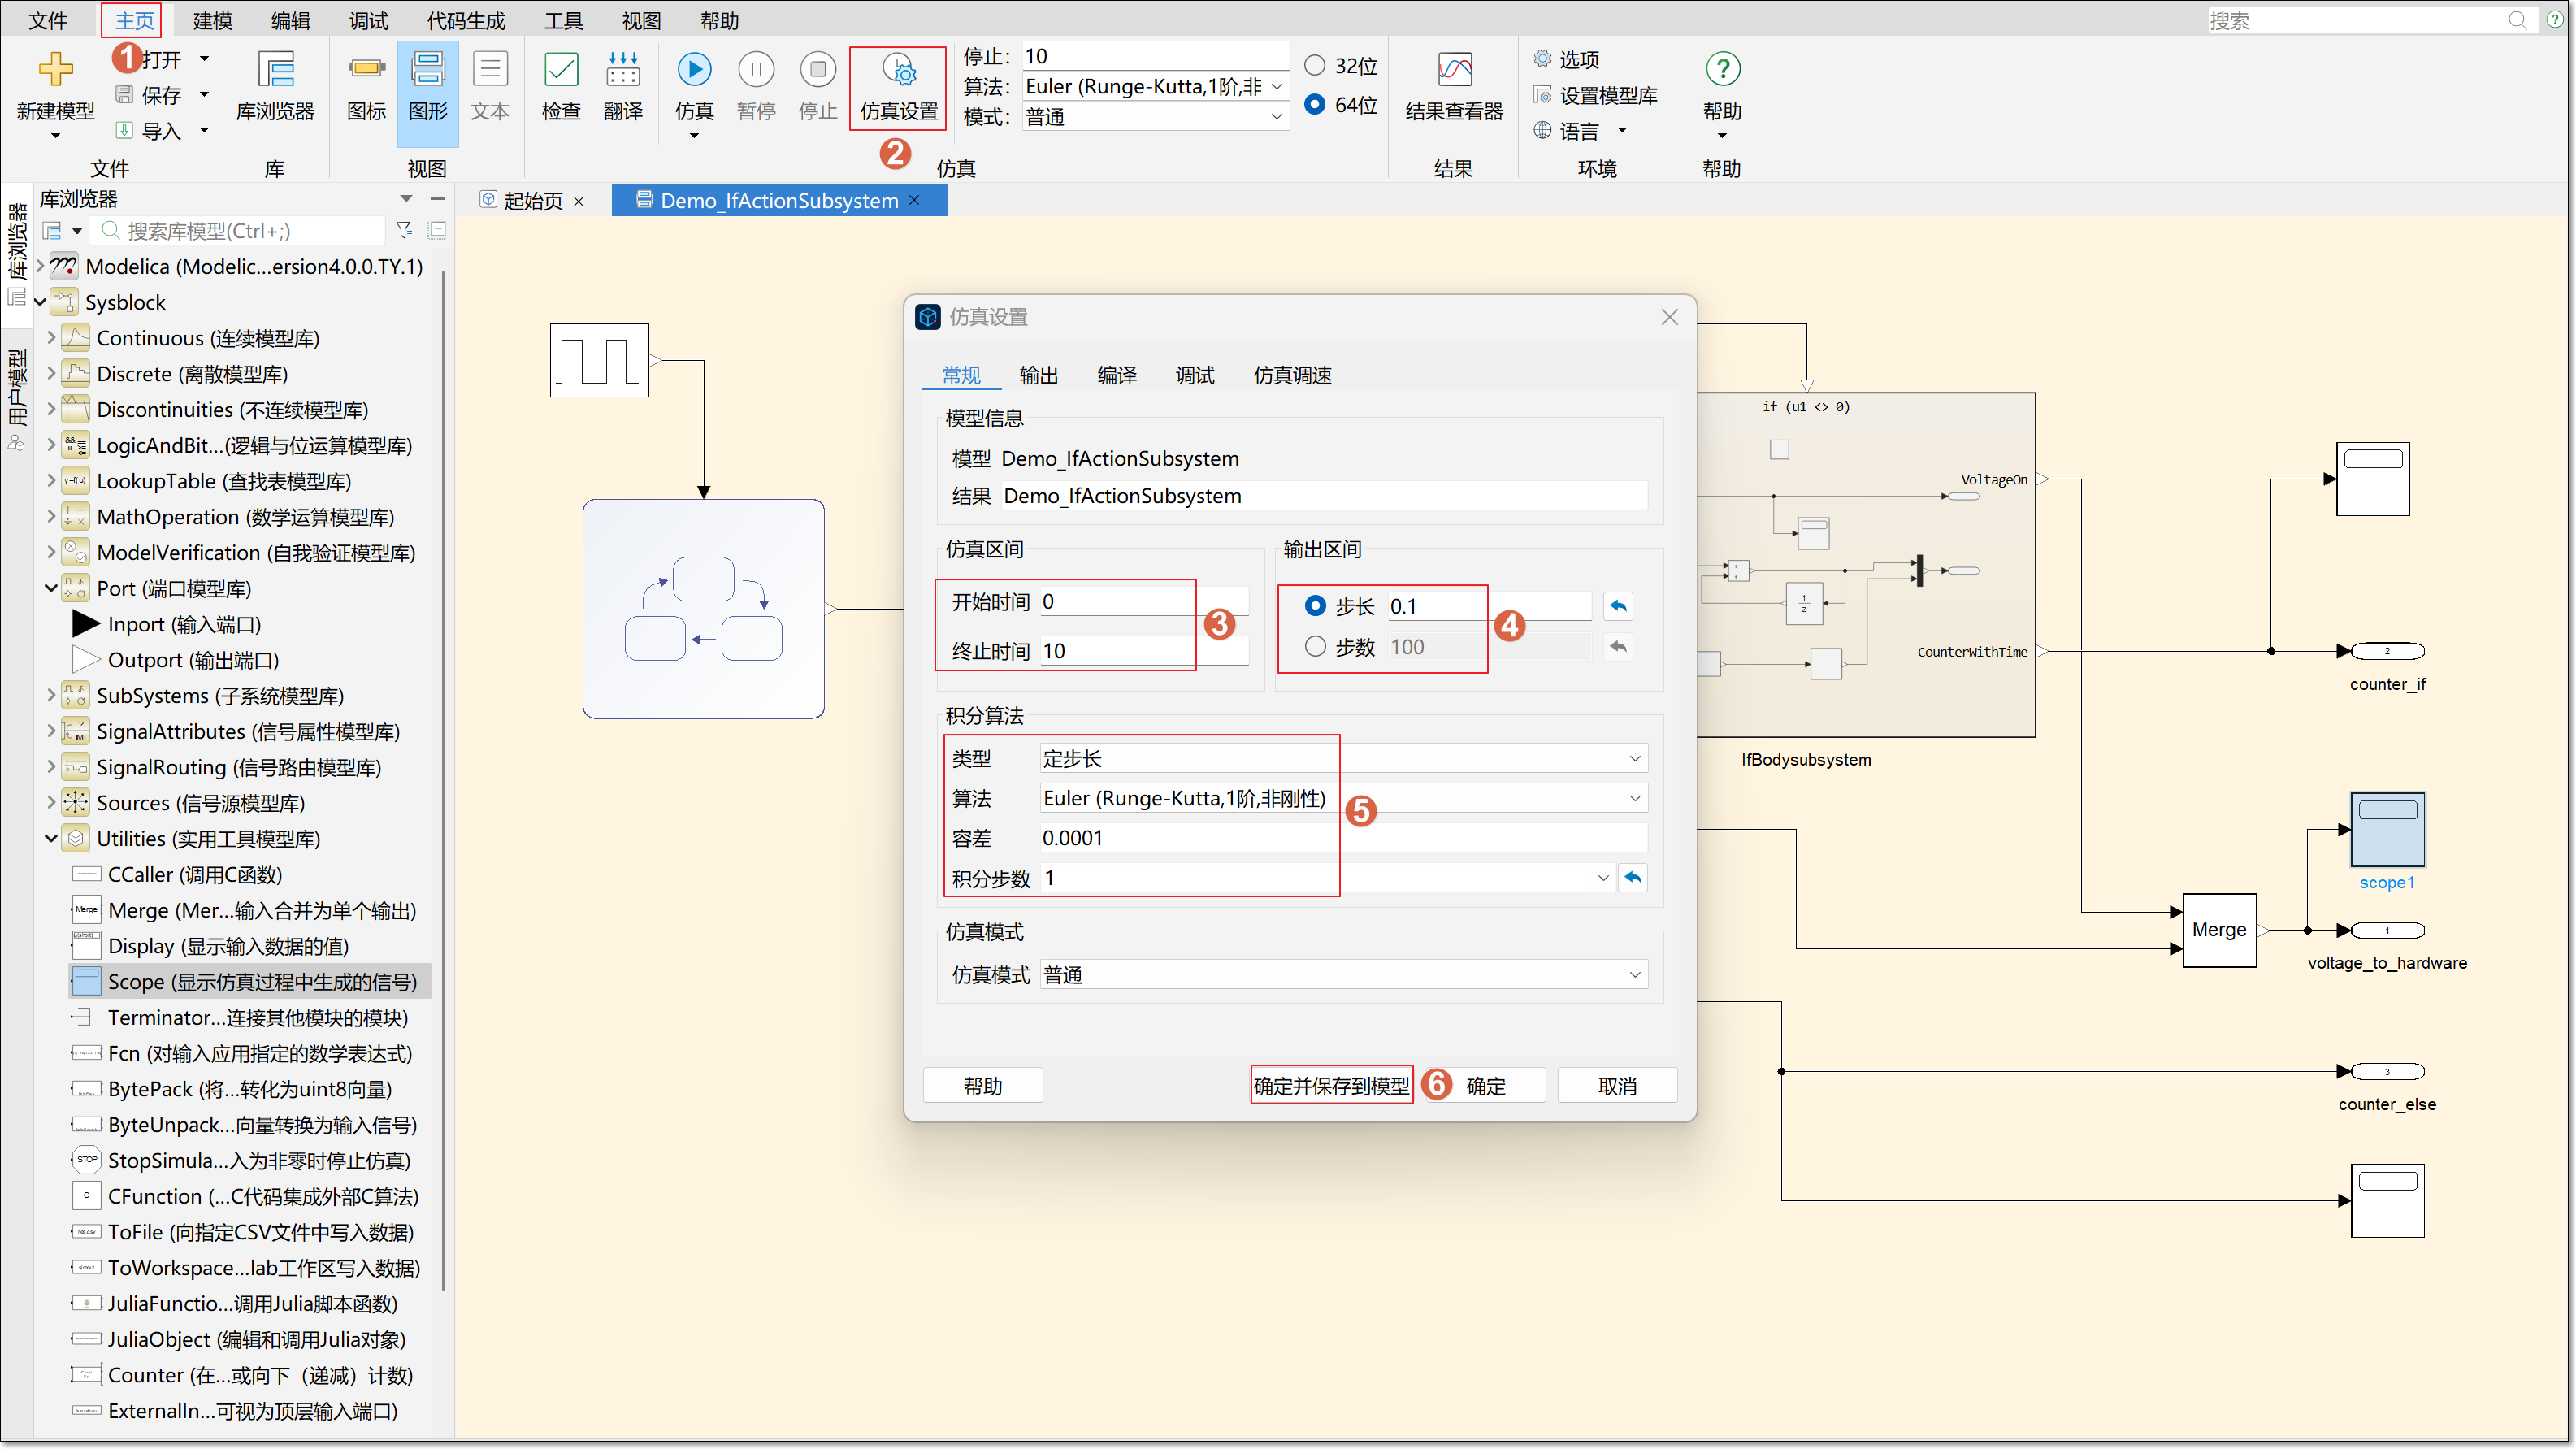Click the 帮助 question mark icon in ribbon
The height and width of the screenshot is (1449, 2576).
[x=1722, y=70]
